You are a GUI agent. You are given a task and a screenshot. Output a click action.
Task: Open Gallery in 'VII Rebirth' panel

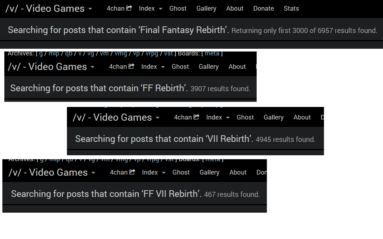274,117
